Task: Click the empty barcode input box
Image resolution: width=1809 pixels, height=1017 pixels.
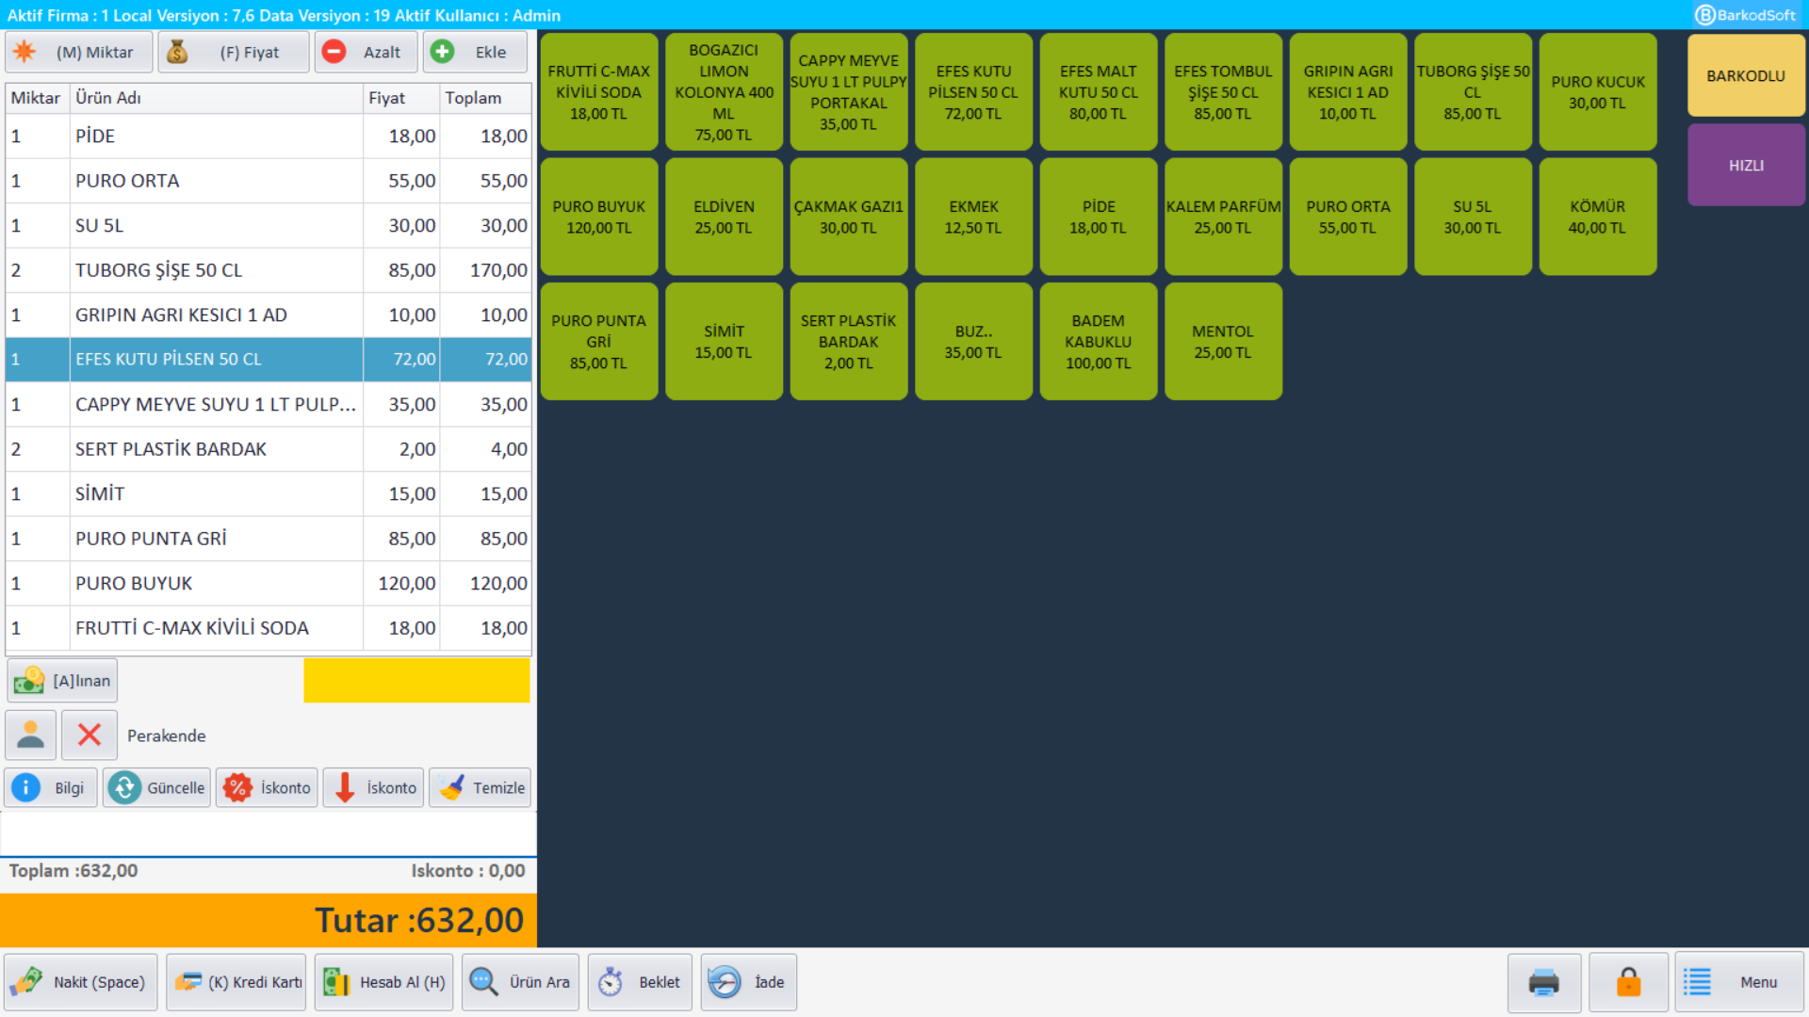Action: (269, 833)
